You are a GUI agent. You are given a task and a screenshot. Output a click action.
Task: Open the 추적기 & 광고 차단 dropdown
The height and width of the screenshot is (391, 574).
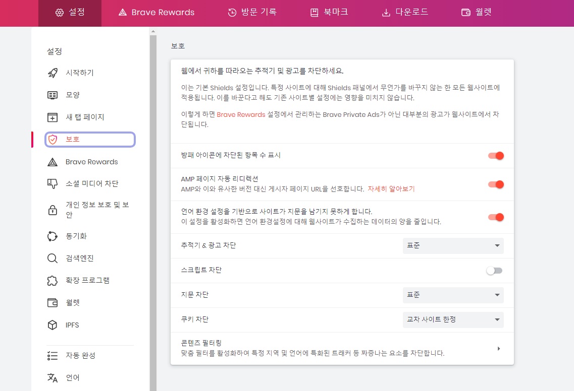tap(453, 246)
